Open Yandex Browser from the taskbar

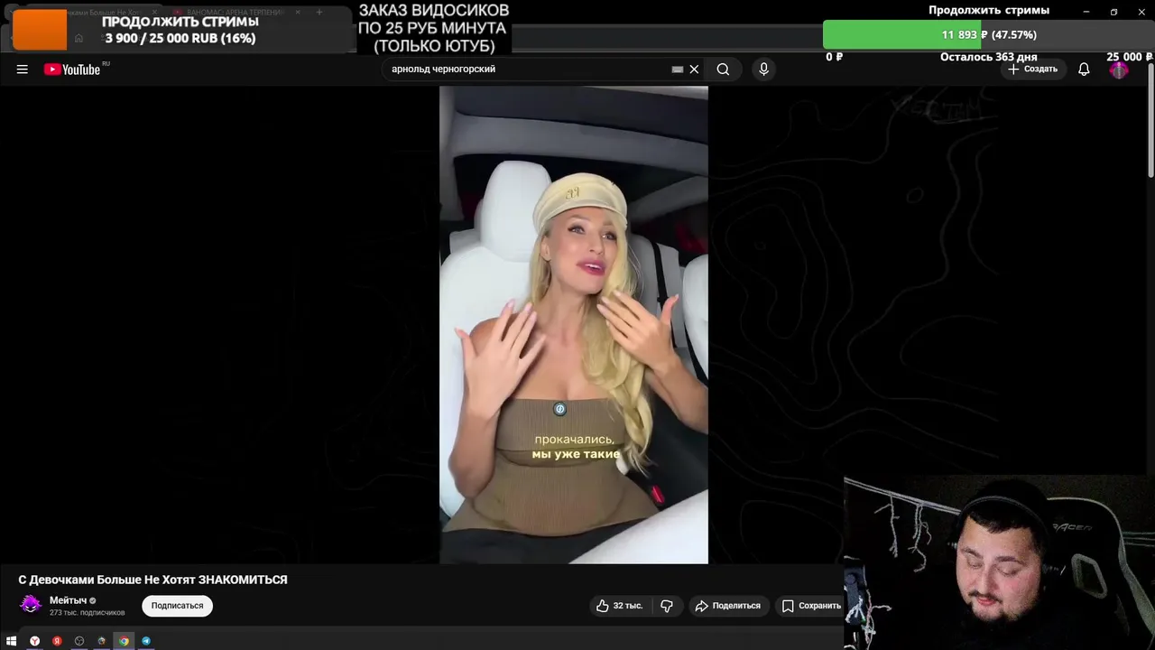pos(34,641)
